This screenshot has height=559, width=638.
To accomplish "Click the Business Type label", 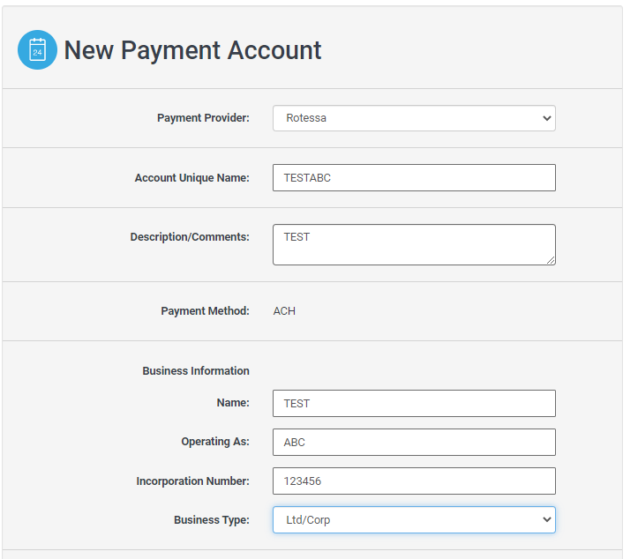I will coord(212,520).
